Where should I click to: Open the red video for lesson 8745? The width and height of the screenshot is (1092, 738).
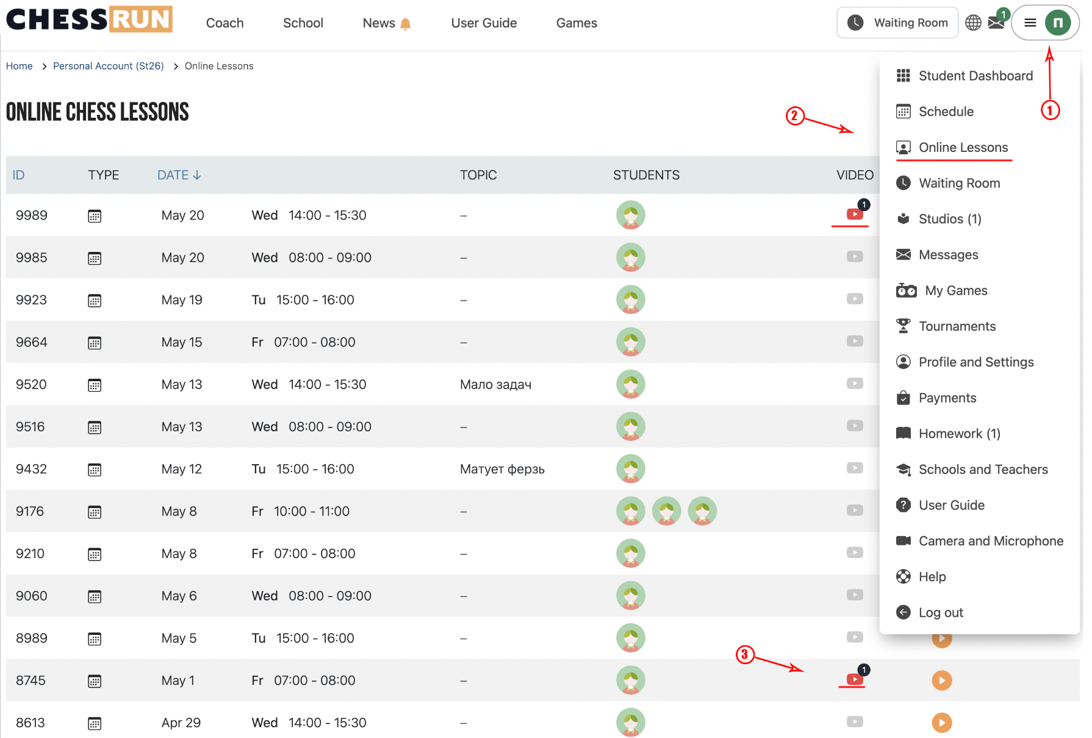[855, 679]
